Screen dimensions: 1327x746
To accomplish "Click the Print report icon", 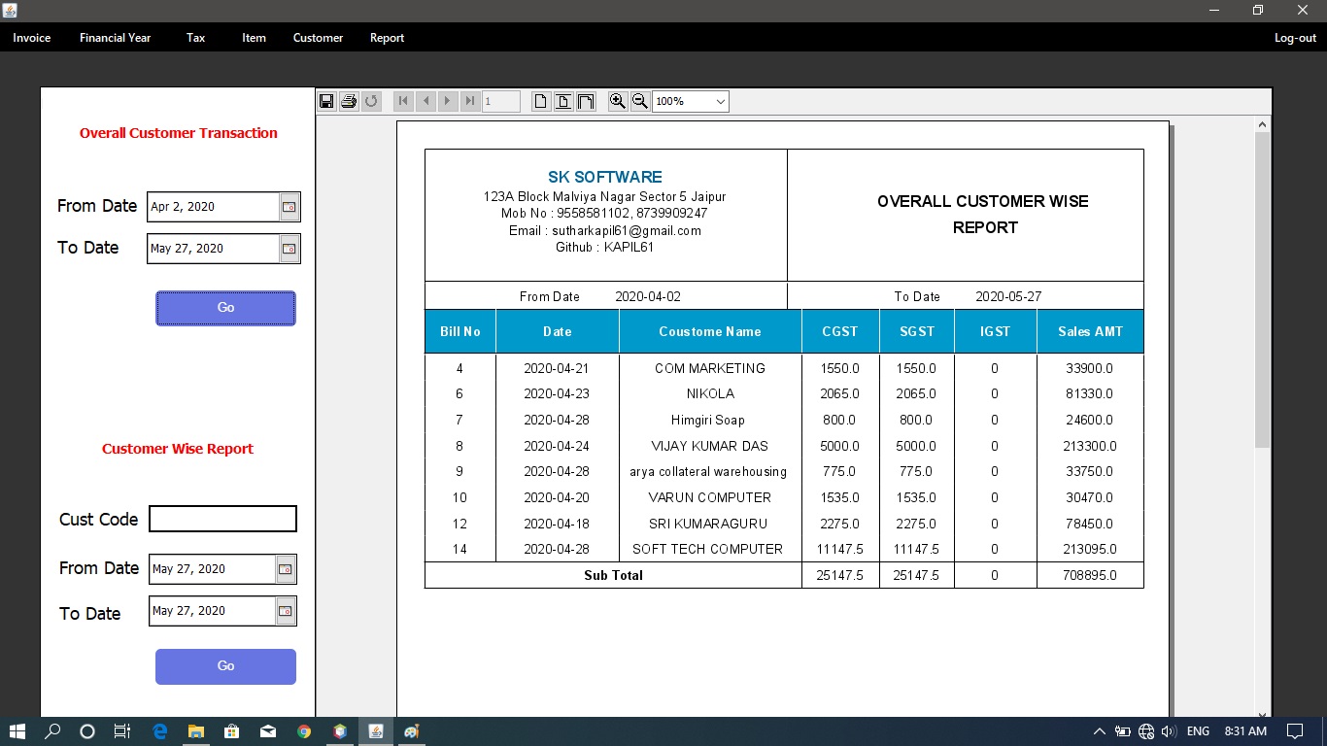I will click(349, 101).
